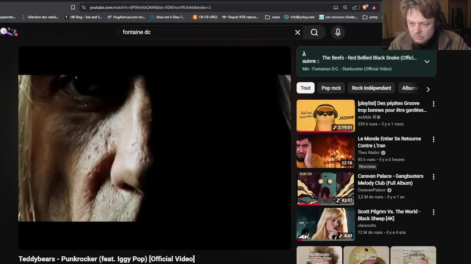Open 'Le Monde Entier Se Retourne Contre L'Iran' title
The image size is (471, 264).
click(389, 142)
